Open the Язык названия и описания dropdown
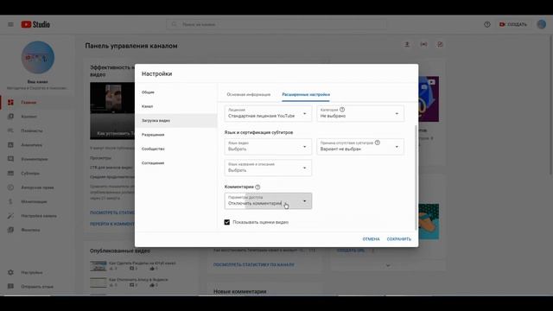The image size is (553, 311). point(268,168)
